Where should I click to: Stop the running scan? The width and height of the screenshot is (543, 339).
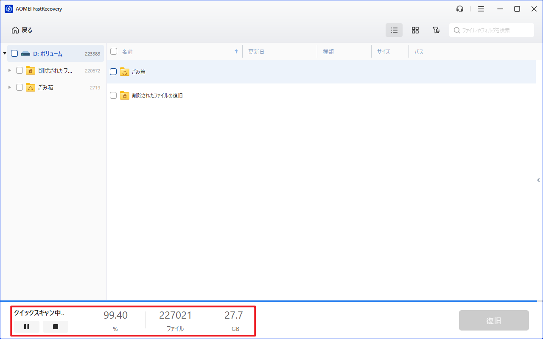[55, 327]
